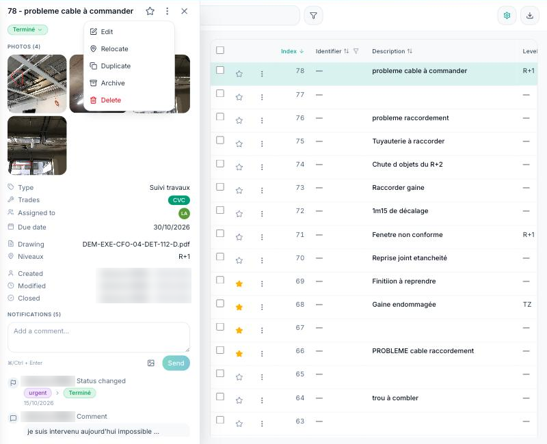Screen dimensions: 547x444
Task: Unstar row 67
Action: (239, 331)
